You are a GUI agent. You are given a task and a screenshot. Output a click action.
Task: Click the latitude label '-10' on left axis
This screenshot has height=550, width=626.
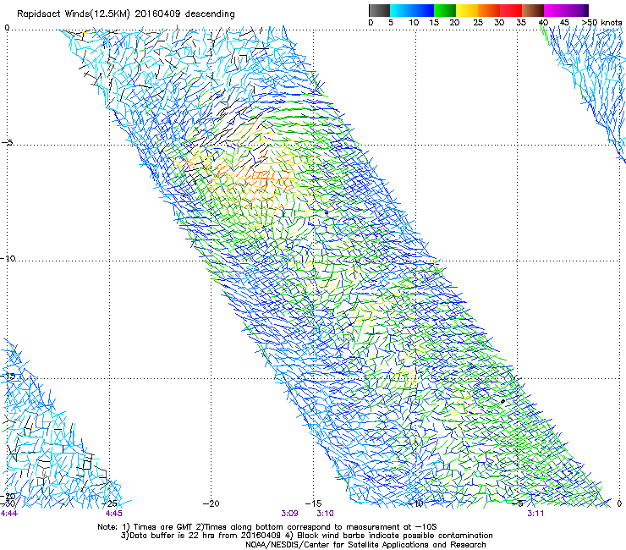8,258
